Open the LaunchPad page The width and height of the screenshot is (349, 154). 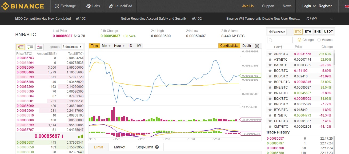click(120, 6)
